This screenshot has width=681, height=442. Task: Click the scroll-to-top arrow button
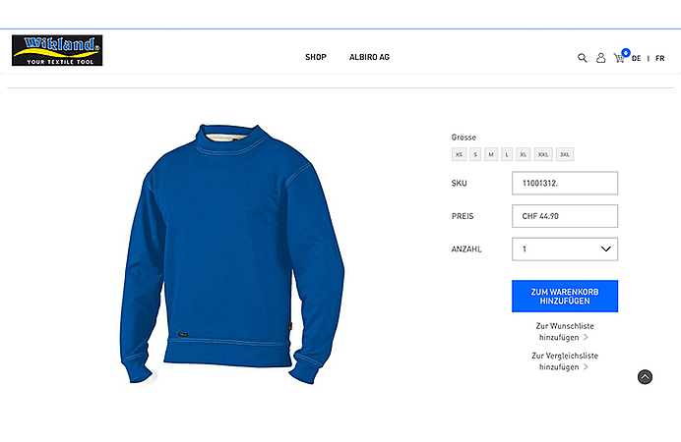[x=645, y=377]
